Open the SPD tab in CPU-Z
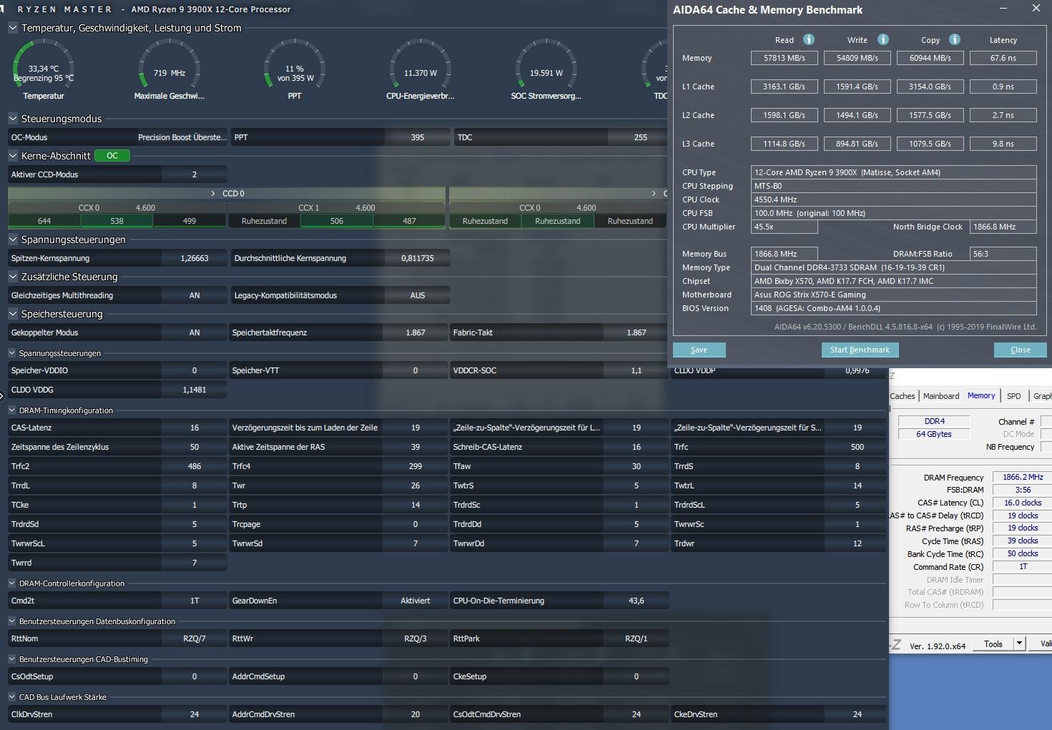1052x730 pixels. (1014, 396)
